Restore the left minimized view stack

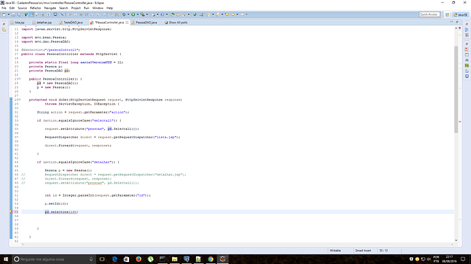point(4,24)
